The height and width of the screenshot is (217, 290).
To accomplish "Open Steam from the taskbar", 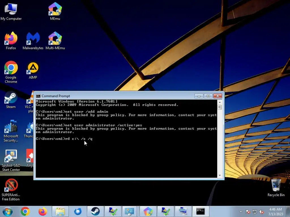I will click(x=95, y=211).
